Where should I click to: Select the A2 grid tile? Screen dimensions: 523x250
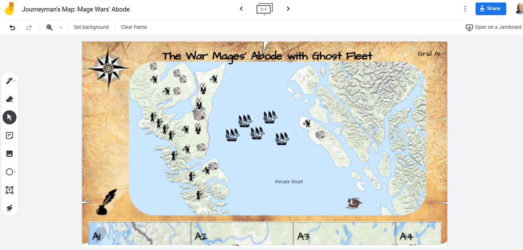click(242, 233)
